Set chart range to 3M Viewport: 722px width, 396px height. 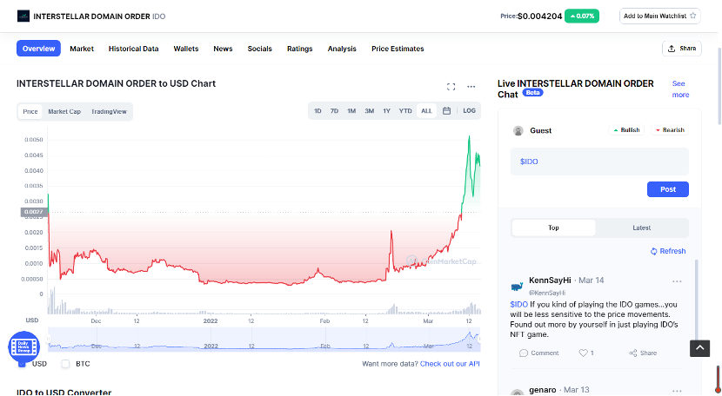click(370, 111)
